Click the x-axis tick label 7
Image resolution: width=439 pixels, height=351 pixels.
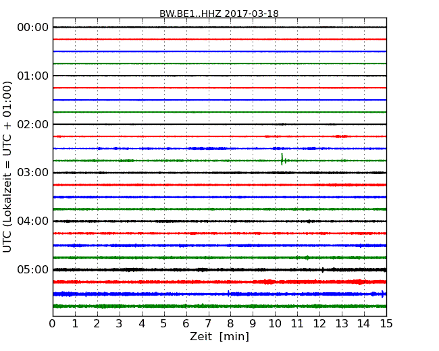click(208, 324)
